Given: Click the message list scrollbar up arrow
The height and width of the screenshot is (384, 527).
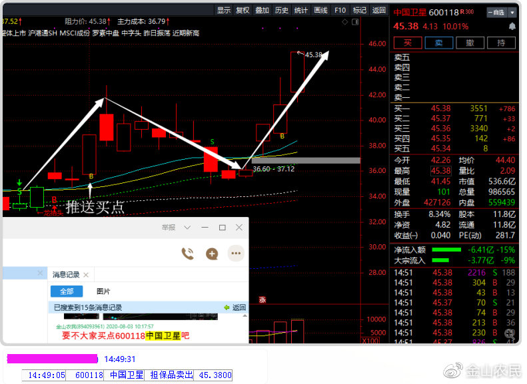Looking at the screenshot, I should [x=245, y=316].
